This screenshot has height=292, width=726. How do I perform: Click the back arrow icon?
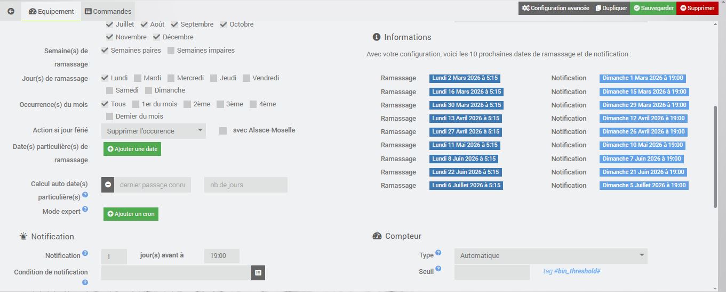pos(11,11)
